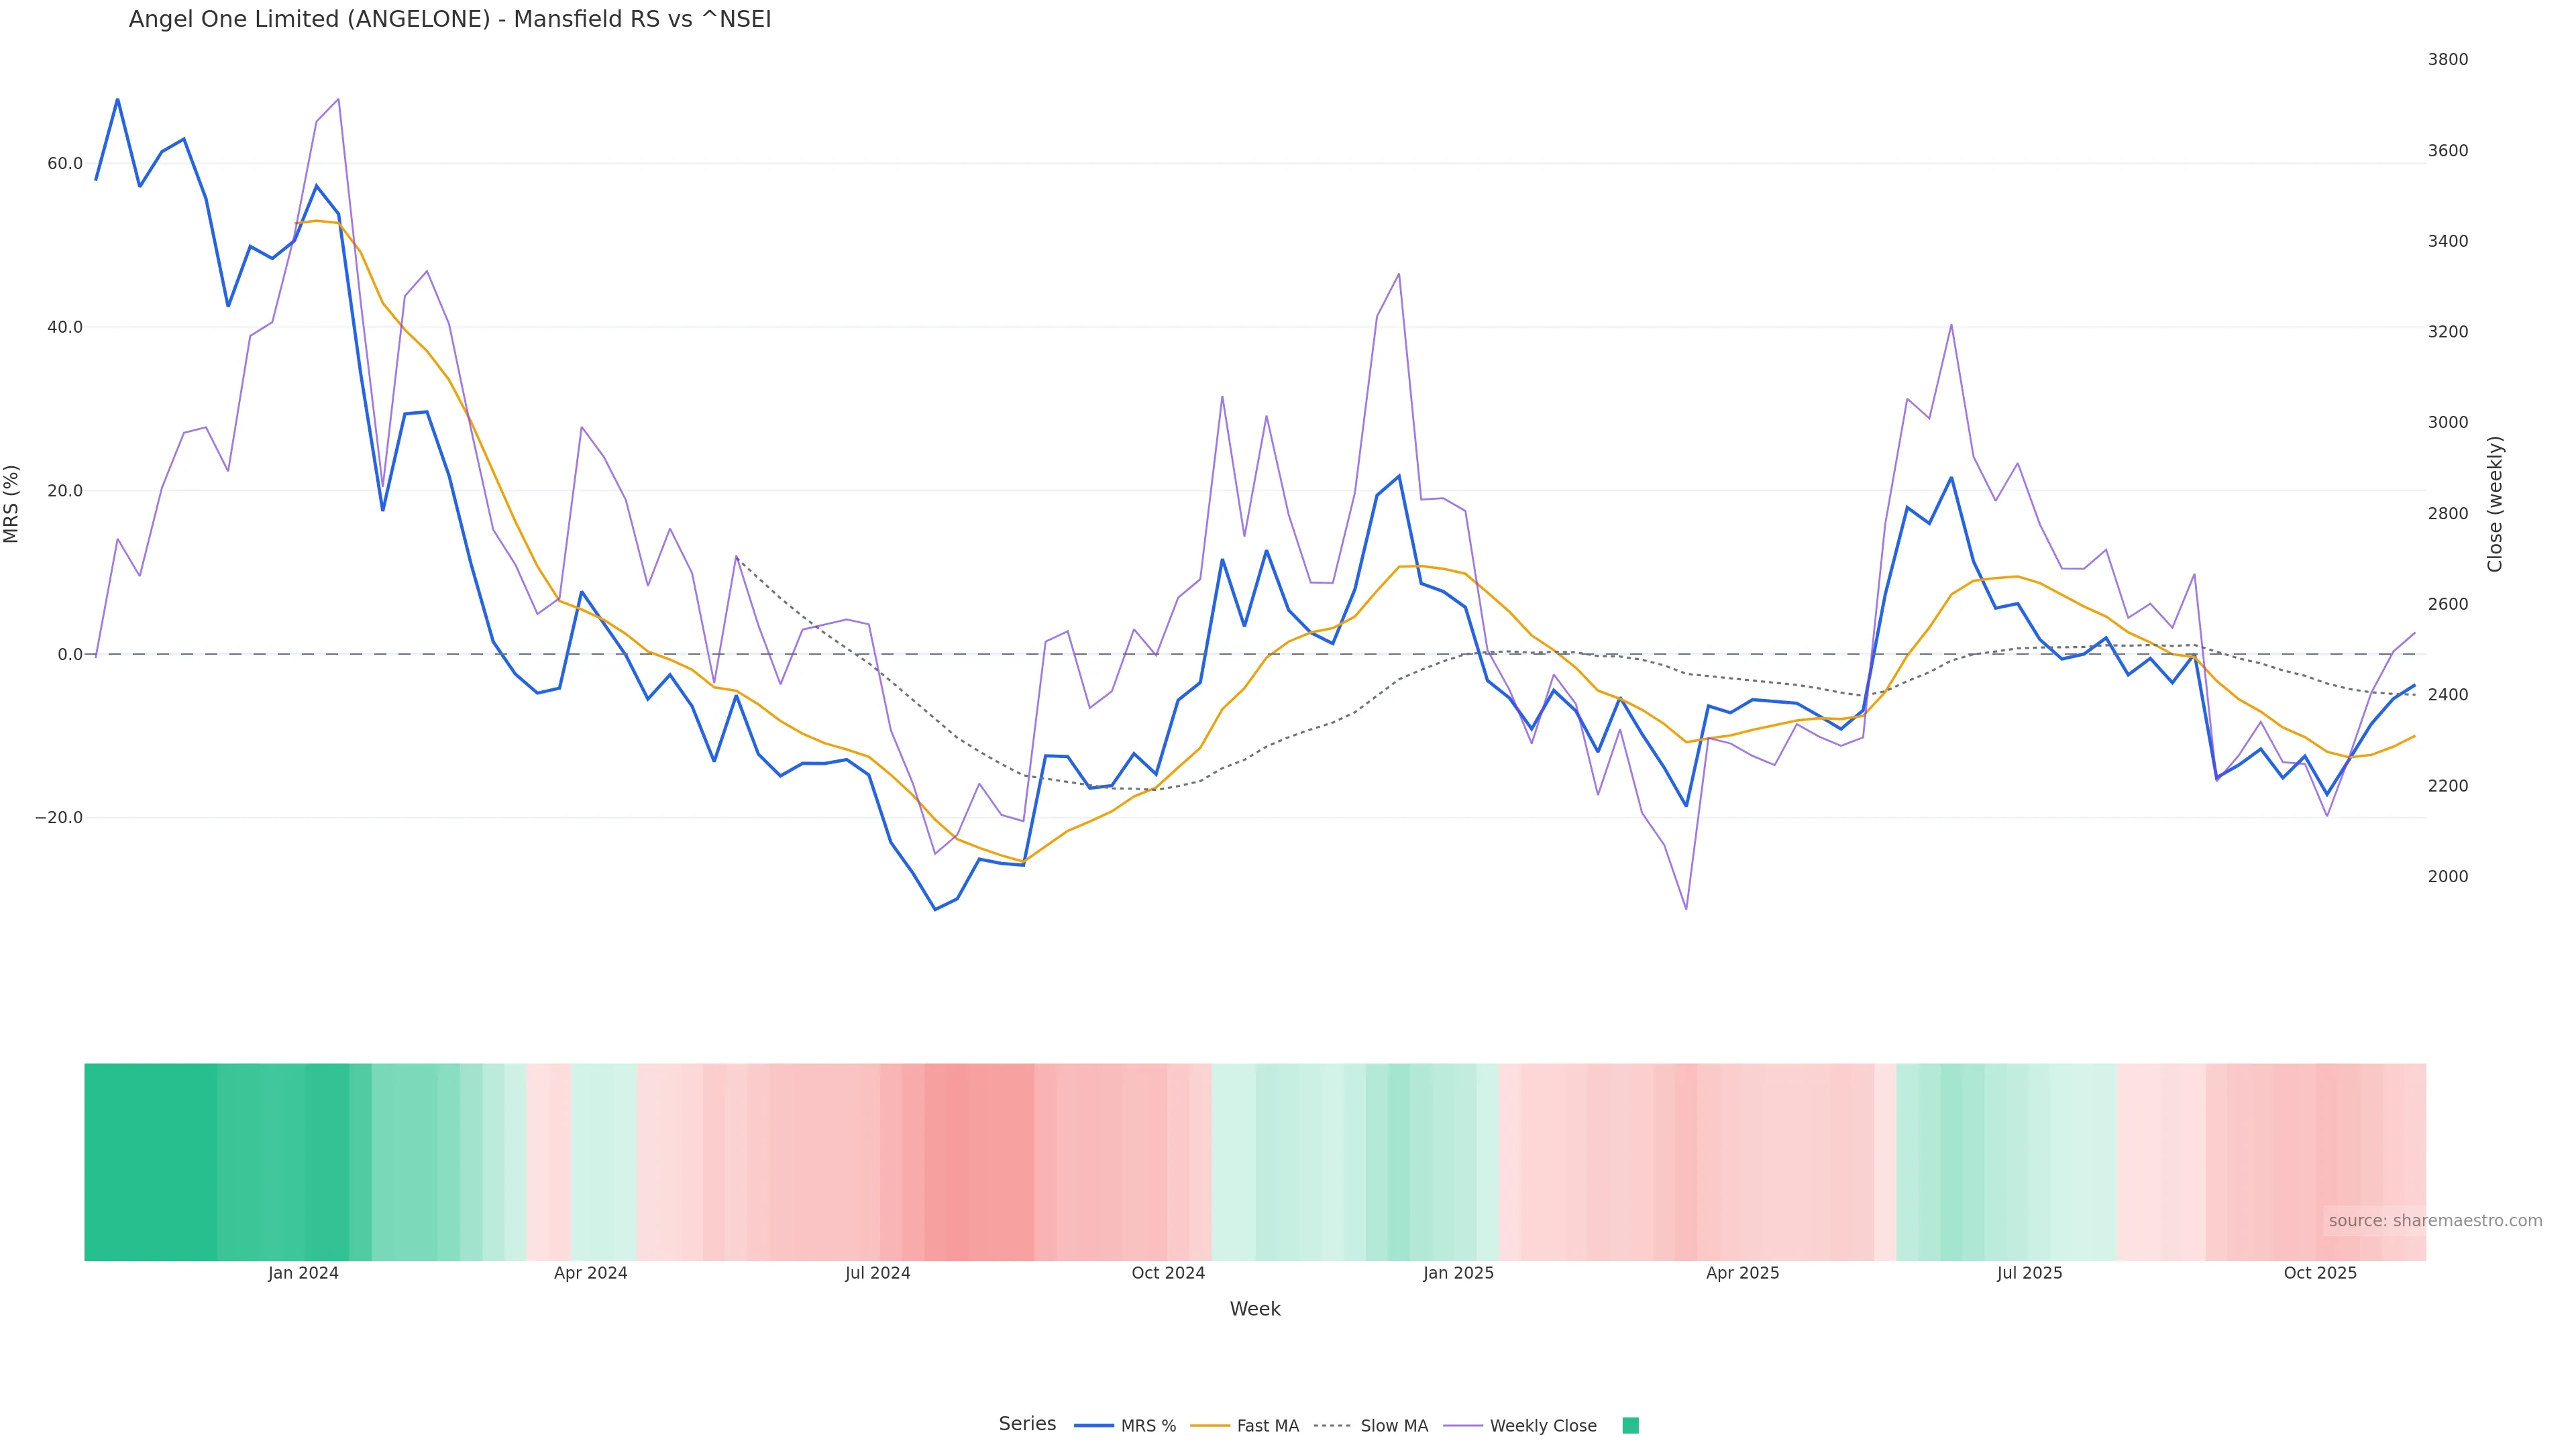
Task: Click the green square legend swatch
Action: [x=1630, y=1426]
